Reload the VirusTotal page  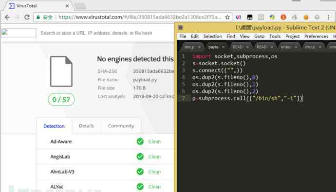point(27,17)
